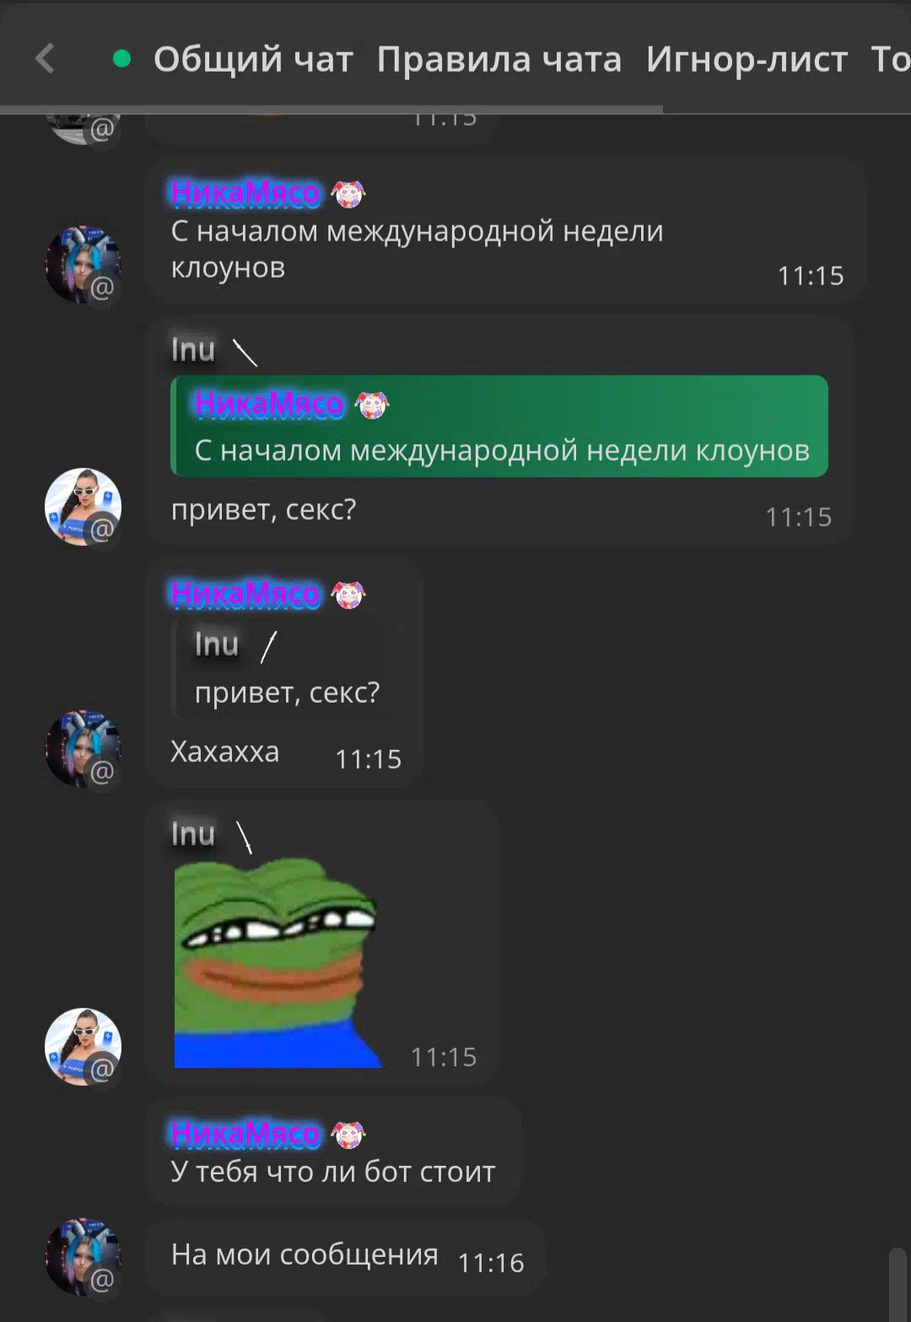Tap the quoted 'привет, секс?' reply block
Viewport: 911px width, 1322px height.
coord(287,668)
